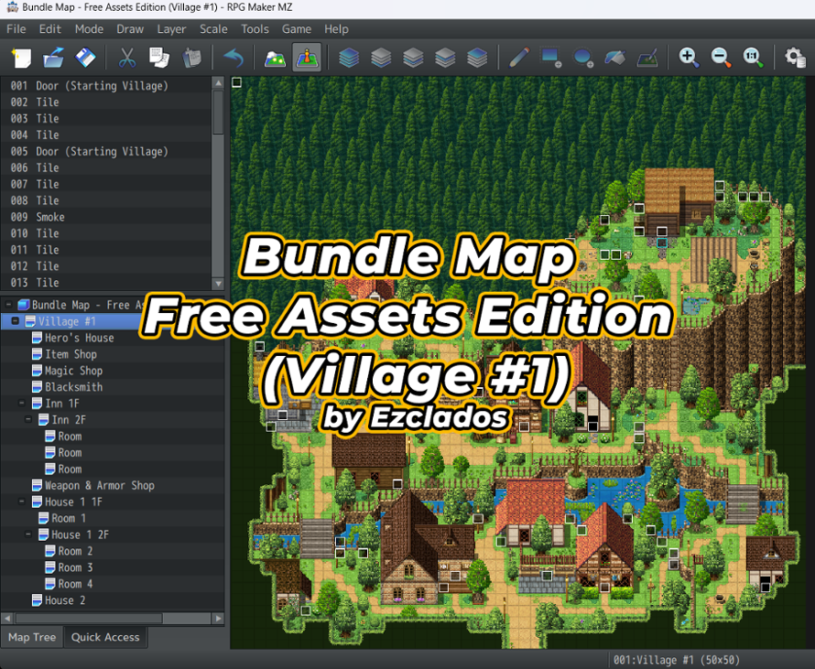
Task: Zoom in on the map view
Action: pos(688,57)
